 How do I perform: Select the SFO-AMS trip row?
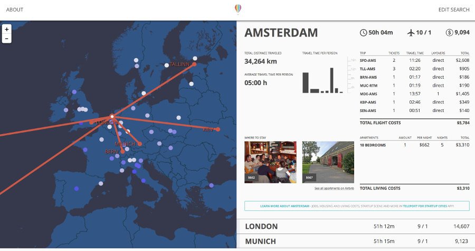(414, 60)
